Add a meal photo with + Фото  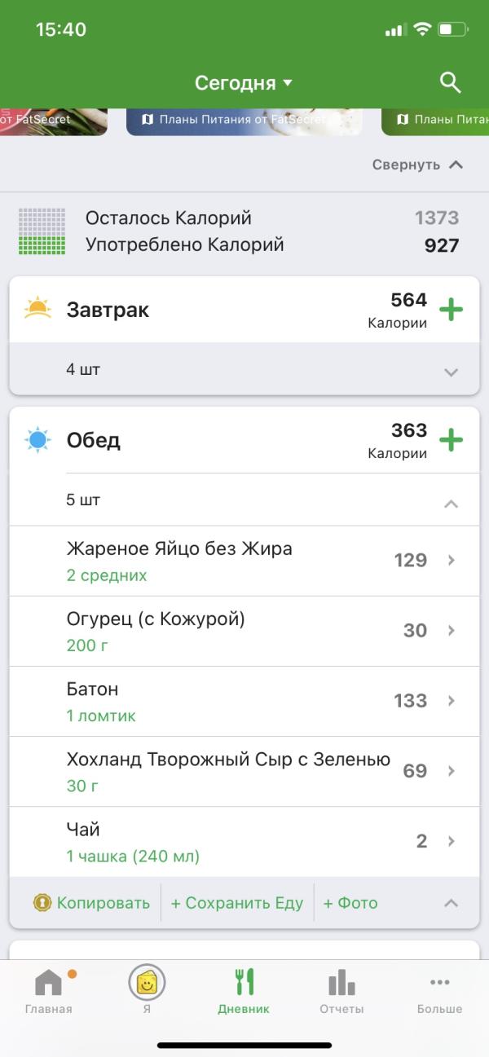350,903
